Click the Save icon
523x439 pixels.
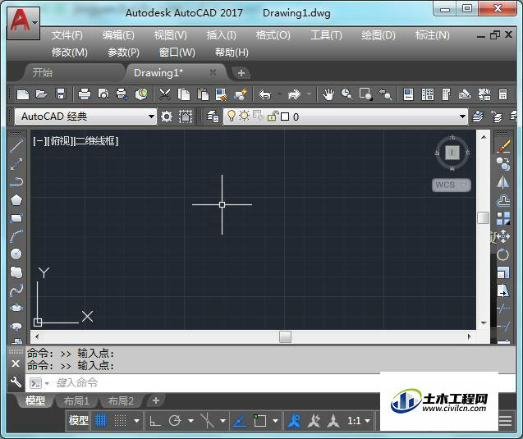pos(61,94)
